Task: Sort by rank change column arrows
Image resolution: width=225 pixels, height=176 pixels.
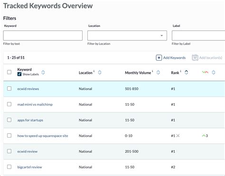Action: click(x=214, y=73)
